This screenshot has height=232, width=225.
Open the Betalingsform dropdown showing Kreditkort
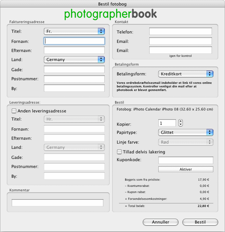tap(186, 74)
